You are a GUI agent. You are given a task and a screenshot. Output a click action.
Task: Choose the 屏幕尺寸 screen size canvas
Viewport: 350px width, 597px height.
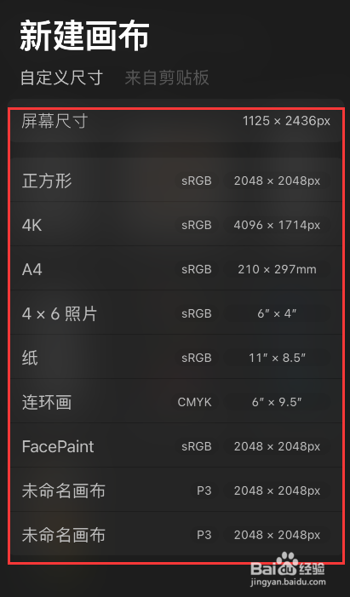pyautogui.click(x=175, y=121)
